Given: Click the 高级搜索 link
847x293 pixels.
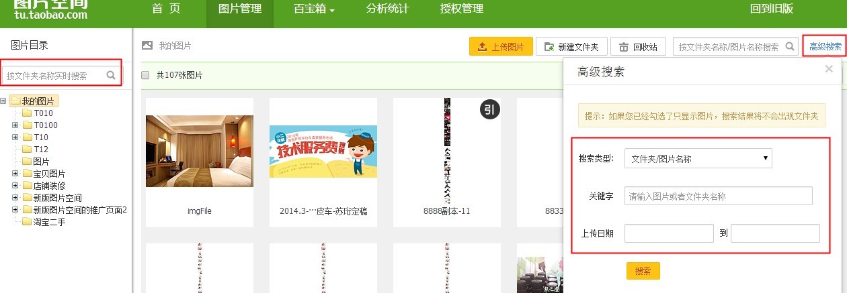Looking at the screenshot, I should (825, 47).
